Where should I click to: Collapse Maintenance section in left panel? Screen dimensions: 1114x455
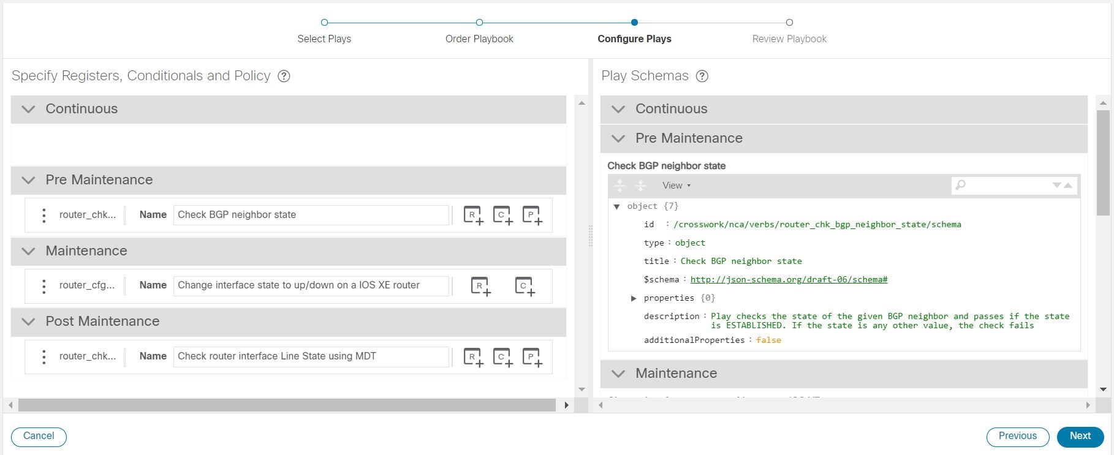pos(28,251)
